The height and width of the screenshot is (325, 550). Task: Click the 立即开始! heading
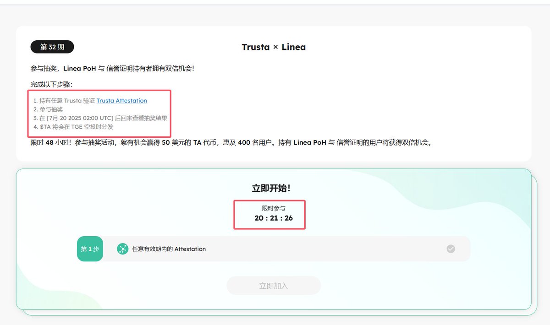tap(271, 188)
